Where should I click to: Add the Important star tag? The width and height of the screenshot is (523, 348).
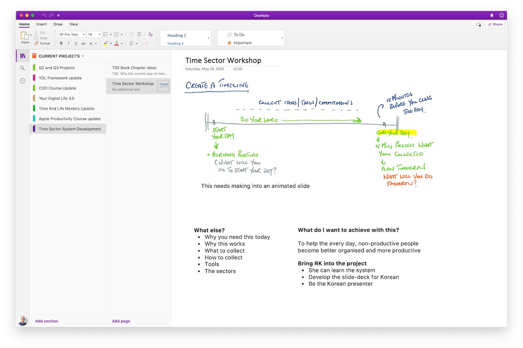[239, 43]
